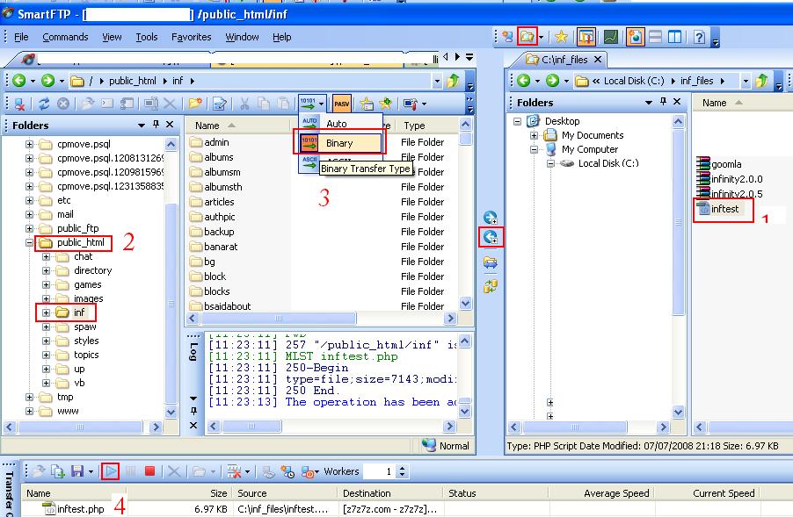Click the Help question mark icon

(x=700, y=37)
